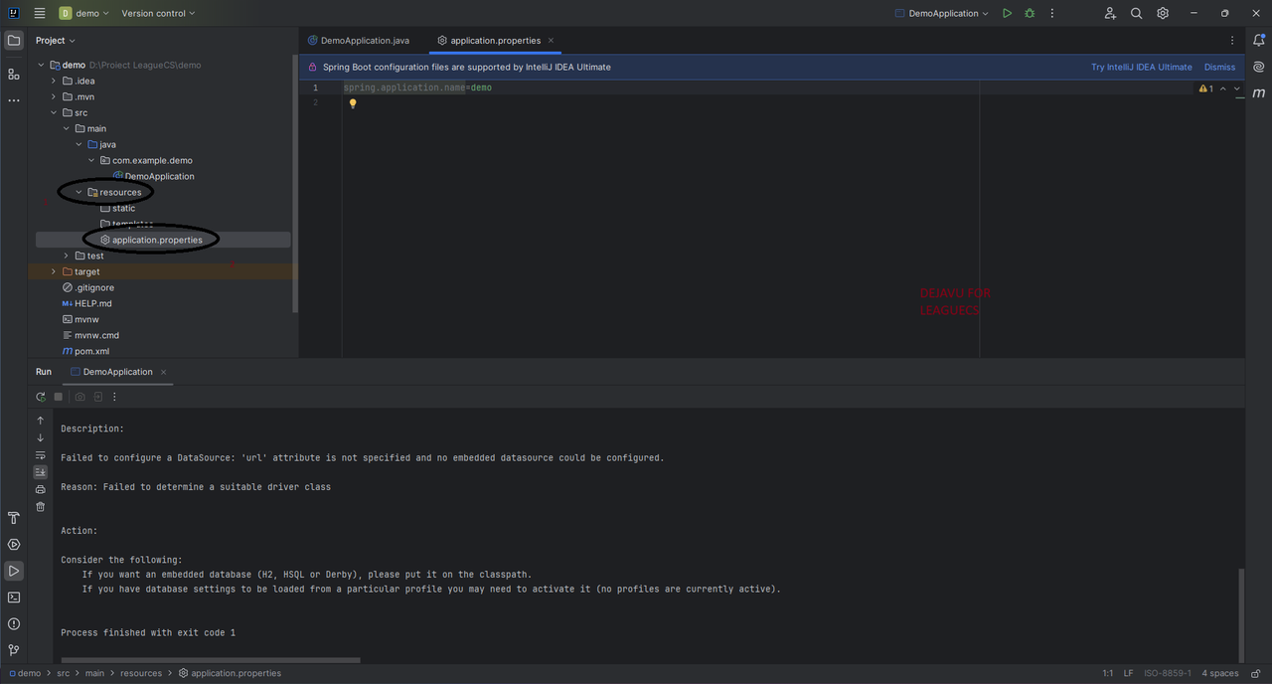The image size is (1272, 684).
Task: Click horizontal console scrollbar
Action: pos(211,660)
